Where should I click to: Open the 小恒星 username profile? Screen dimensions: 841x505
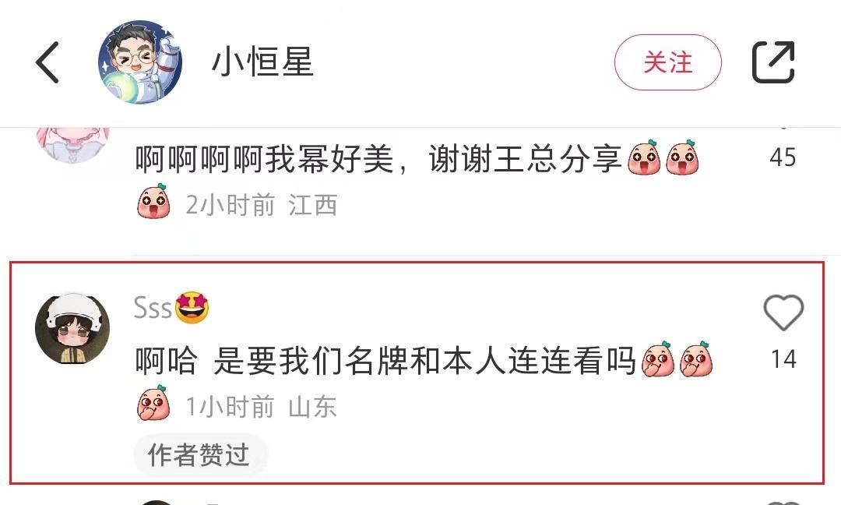click(262, 62)
